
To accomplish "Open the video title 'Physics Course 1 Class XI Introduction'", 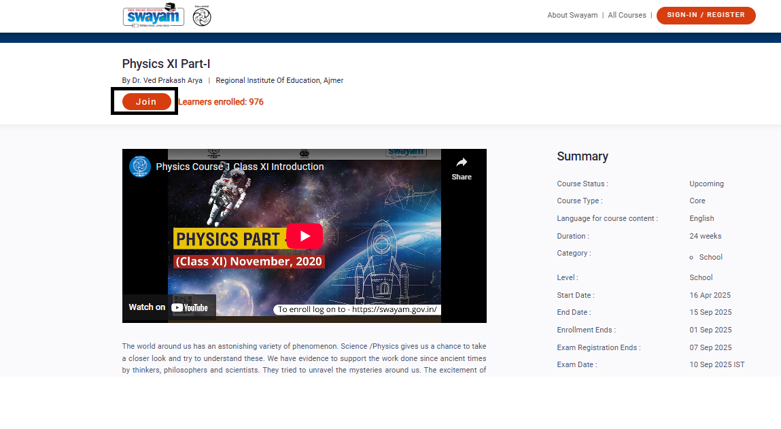I will (x=239, y=167).
